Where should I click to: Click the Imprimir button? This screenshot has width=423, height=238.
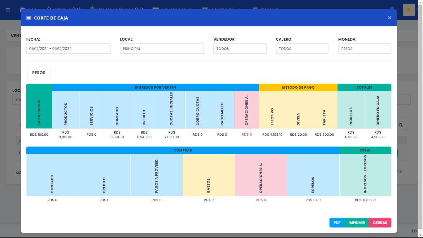pyautogui.click(x=357, y=223)
